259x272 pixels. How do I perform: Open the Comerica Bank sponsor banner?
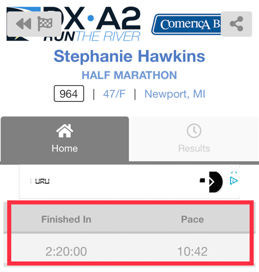(x=186, y=24)
